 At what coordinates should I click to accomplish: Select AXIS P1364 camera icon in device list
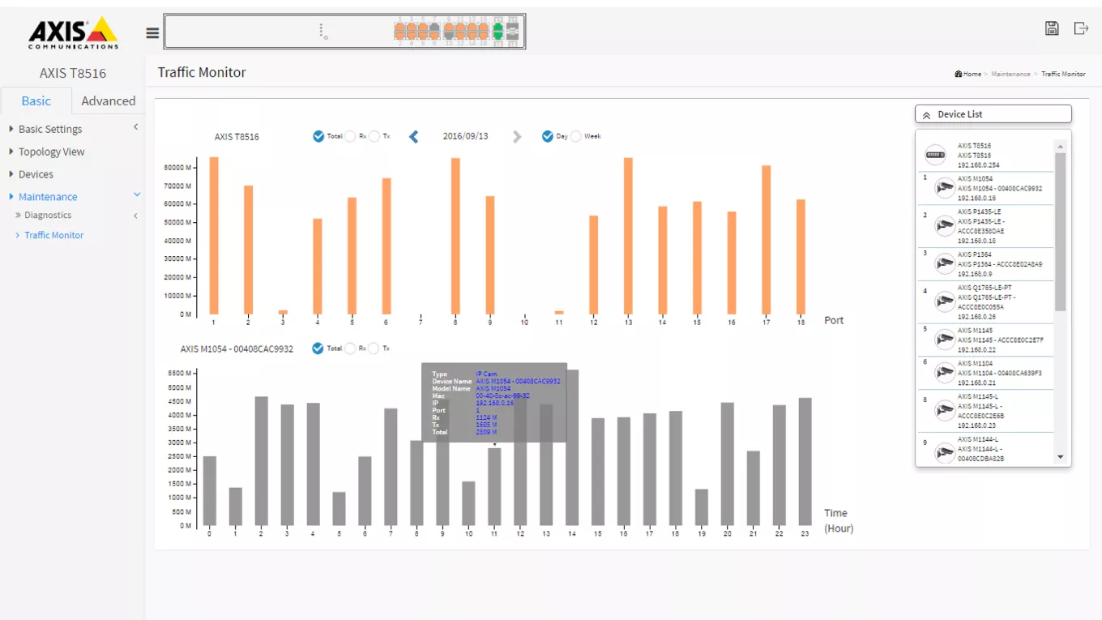[944, 264]
